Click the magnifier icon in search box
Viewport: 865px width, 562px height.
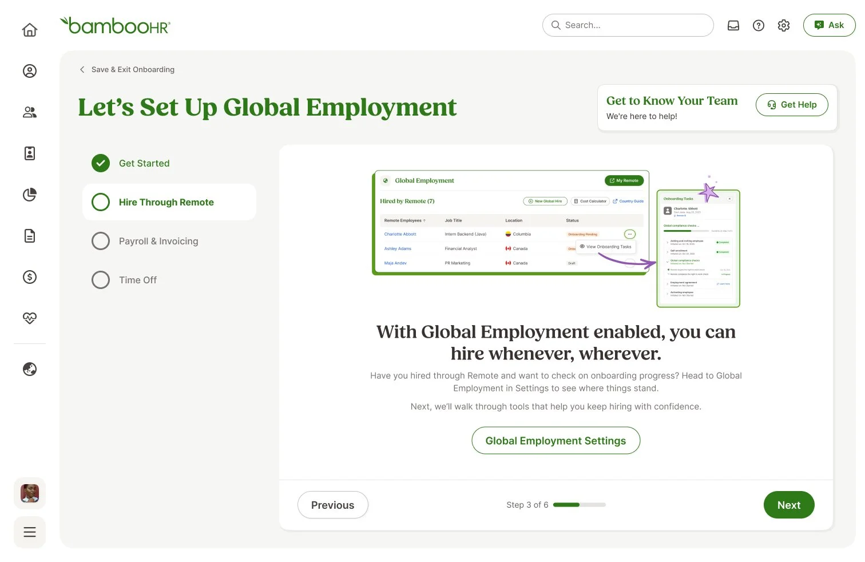pyautogui.click(x=555, y=25)
